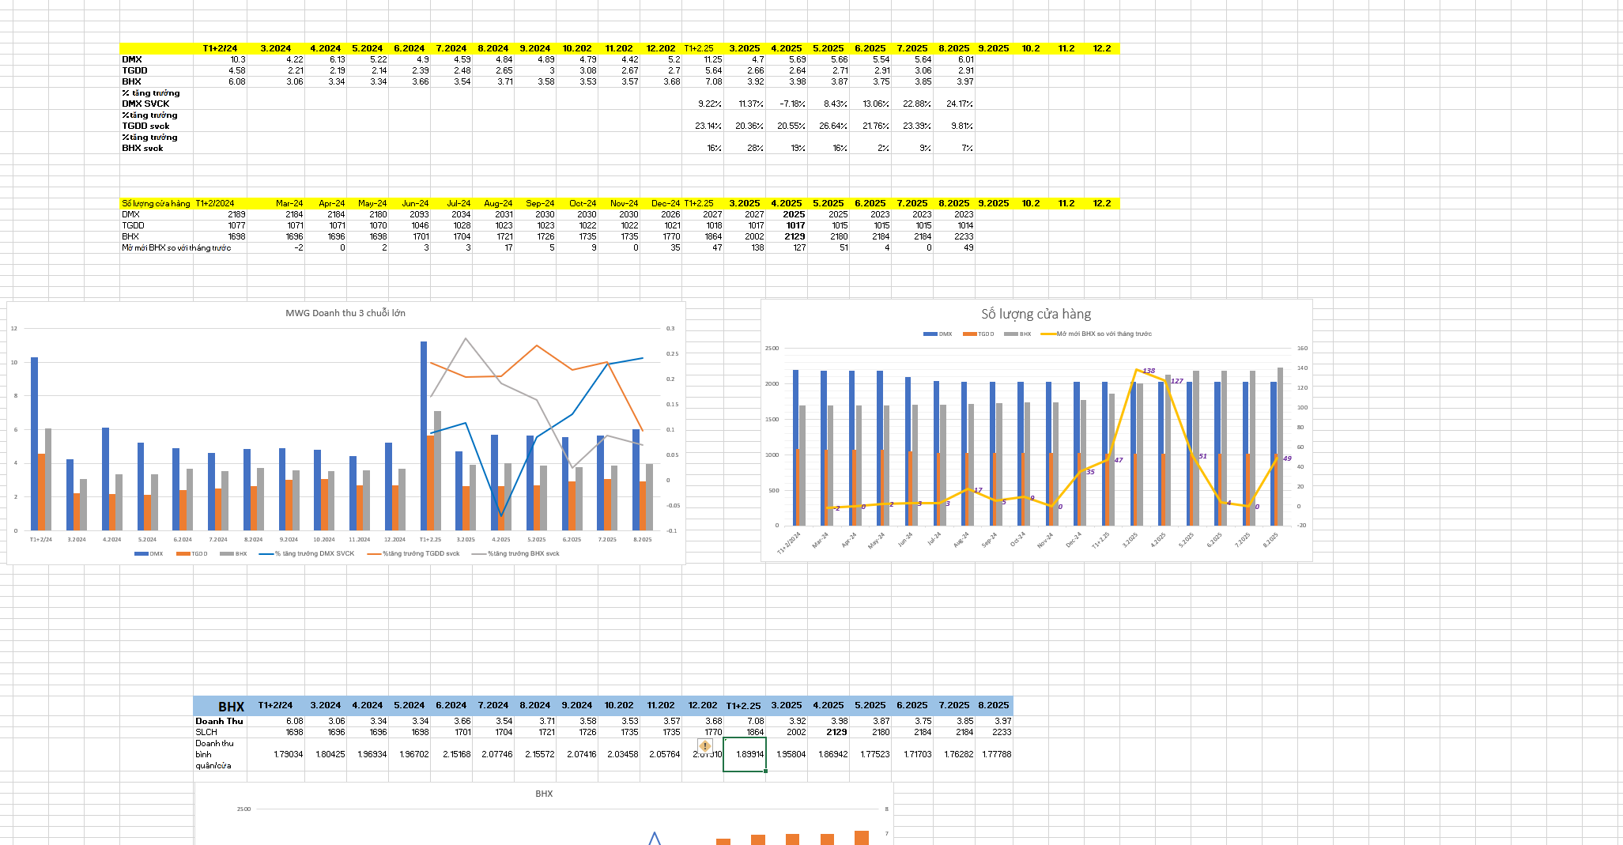Select the "Số lượng cửa hàng" chart title
1623x845 pixels.
[1036, 314]
